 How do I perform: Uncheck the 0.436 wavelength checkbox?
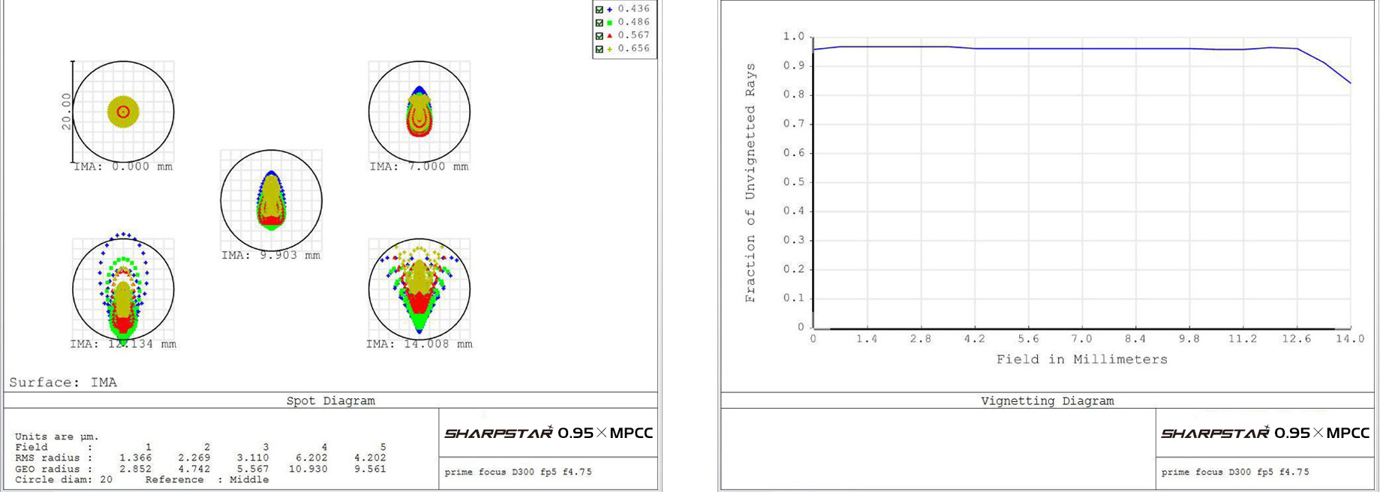tap(599, 10)
